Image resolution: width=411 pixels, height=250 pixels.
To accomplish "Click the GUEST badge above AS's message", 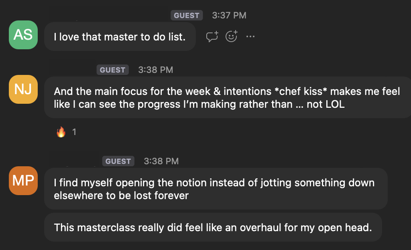I will pos(187,16).
